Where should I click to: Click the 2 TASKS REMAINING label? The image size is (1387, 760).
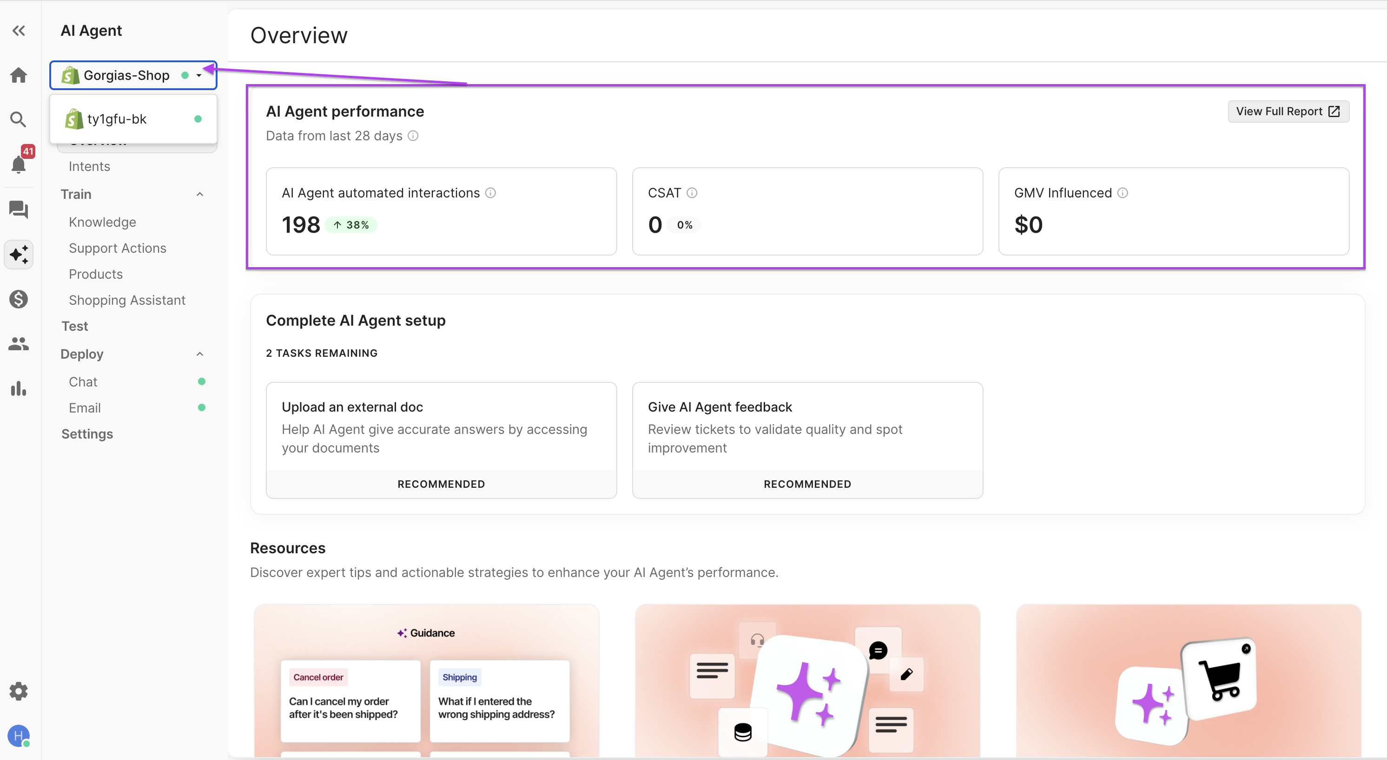click(x=322, y=353)
